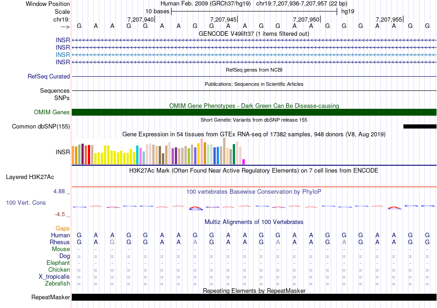Open Multiz Alignments of 100 Vertebrates title
The width and height of the screenshot is (437, 308).
click(254, 222)
